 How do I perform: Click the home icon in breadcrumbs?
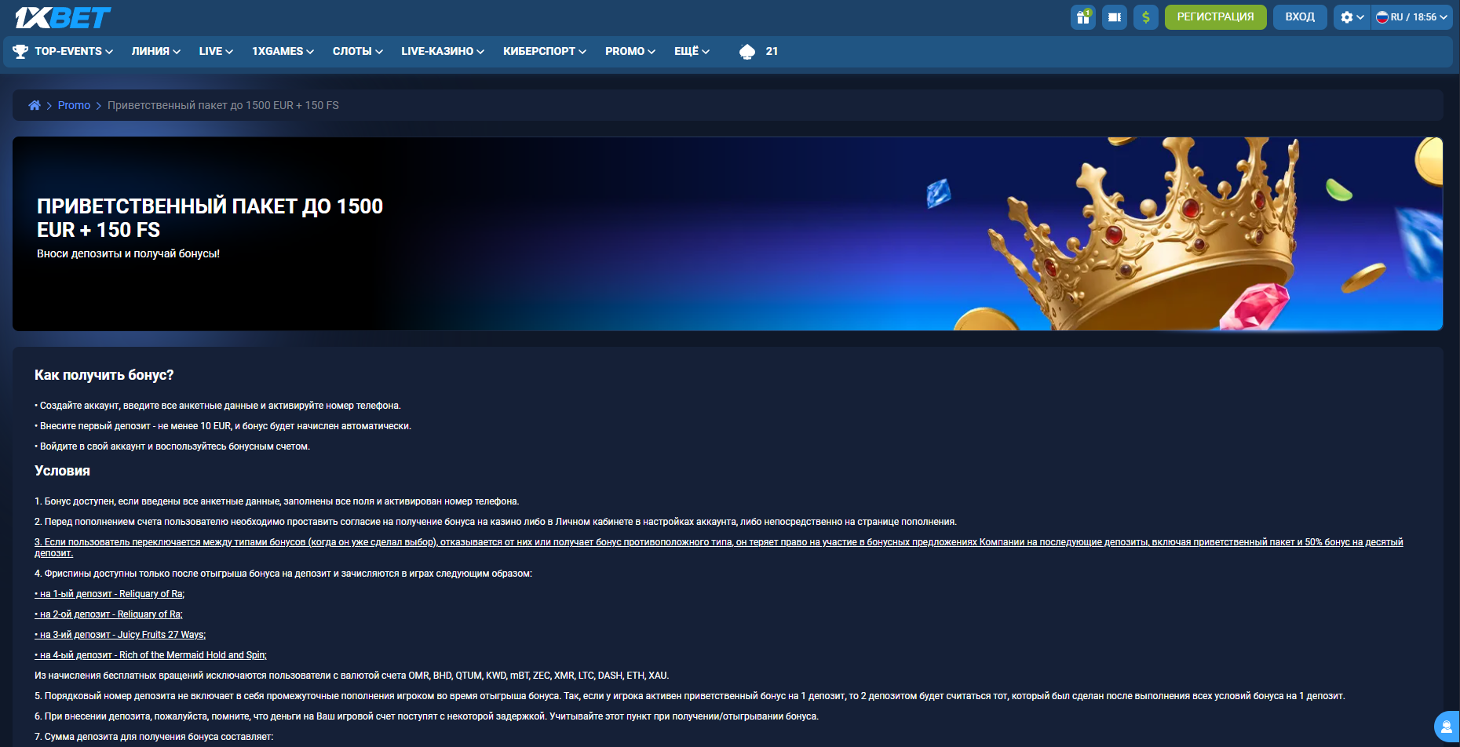35,105
